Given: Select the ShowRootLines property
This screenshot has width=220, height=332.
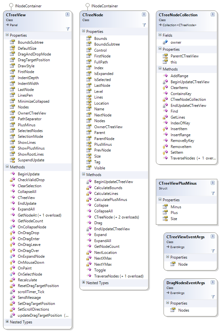Looking at the screenshot, I should [31, 154].
